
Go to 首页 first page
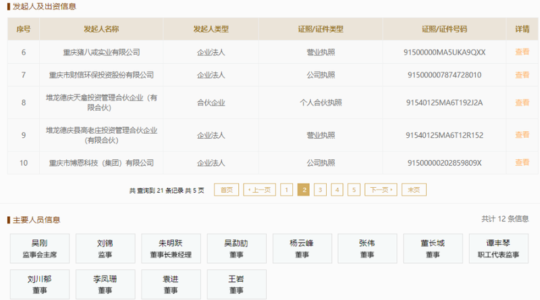coord(226,190)
